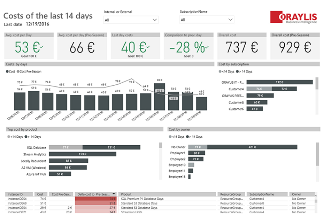
Task: Click the ORAYLIS Business Intelligence logo
Action: [293, 17]
